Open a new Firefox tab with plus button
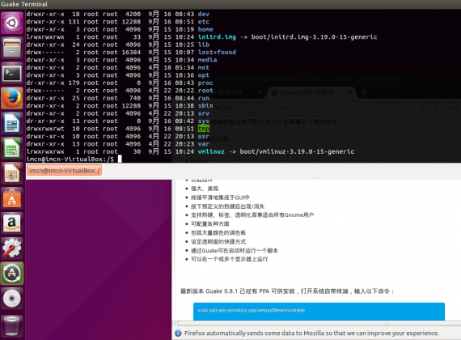Viewport: 461px width, 340px height. pyautogui.click(x=364, y=92)
